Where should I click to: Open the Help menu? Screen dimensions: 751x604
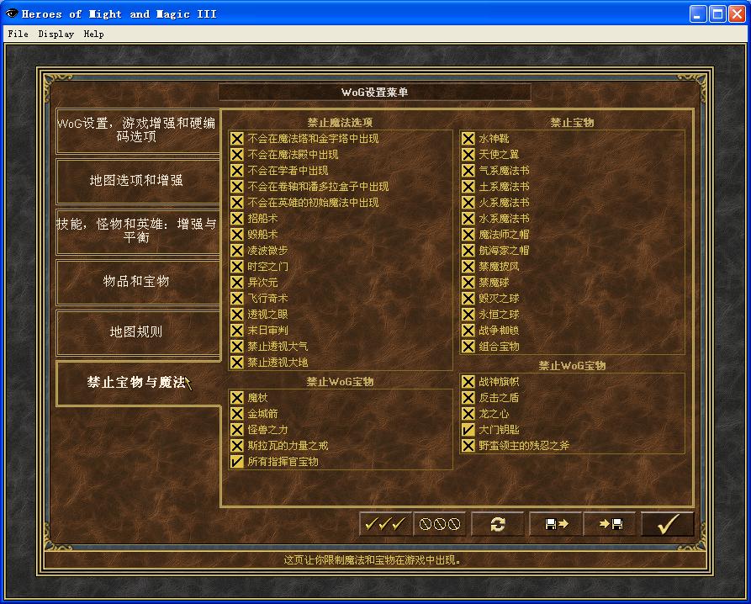click(93, 34)
